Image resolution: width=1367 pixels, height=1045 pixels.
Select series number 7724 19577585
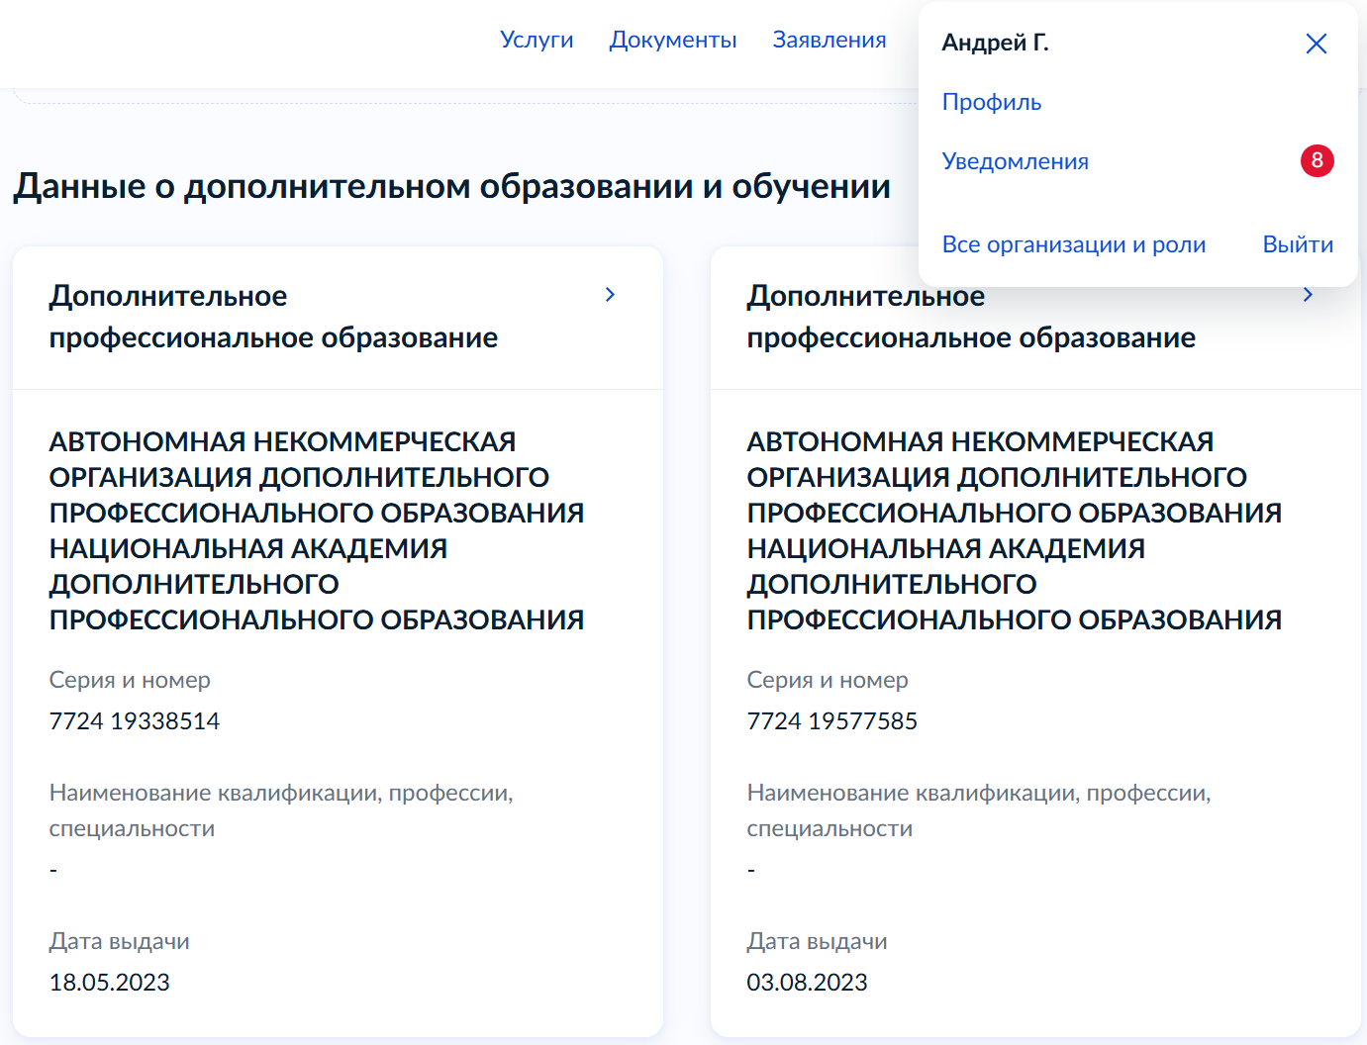(x=831, y=720)
